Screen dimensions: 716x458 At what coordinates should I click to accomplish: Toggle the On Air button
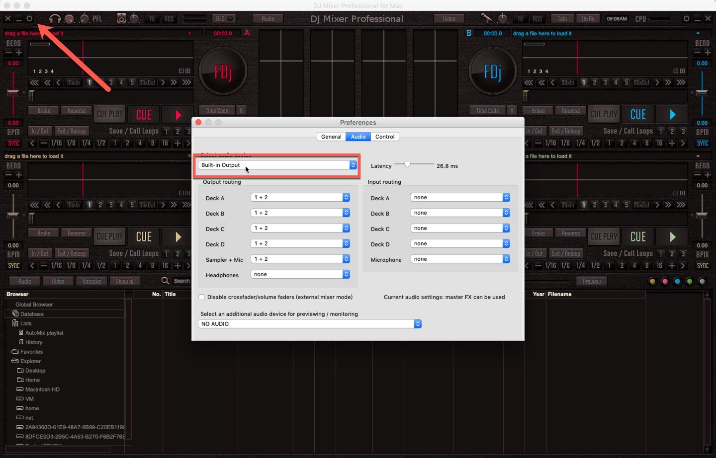coord(588,19)
